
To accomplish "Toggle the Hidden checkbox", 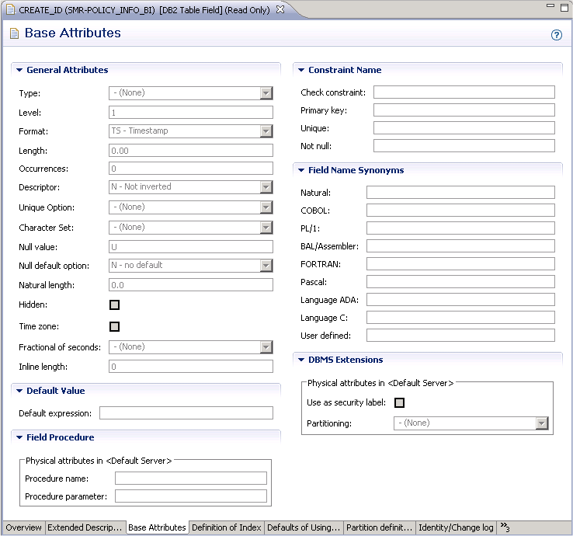I will coord(115,305).
